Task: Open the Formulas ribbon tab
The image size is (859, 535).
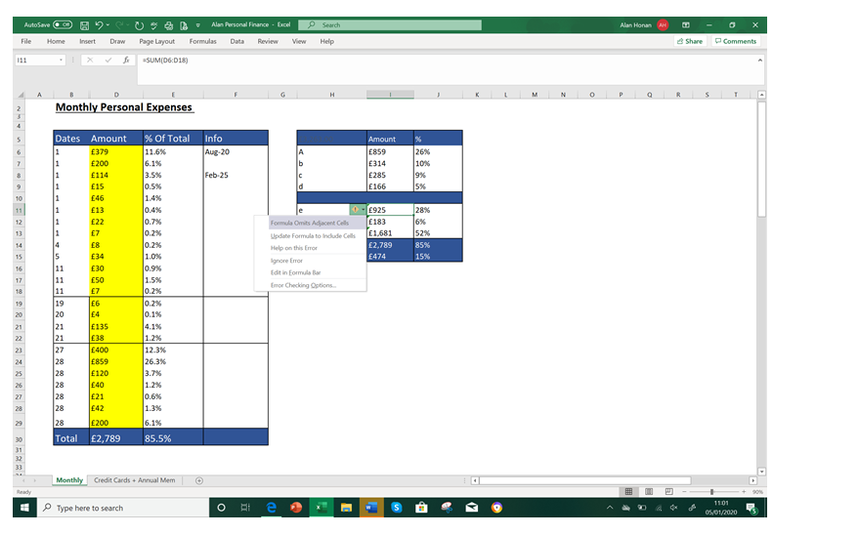Action: tap(202, 42)
